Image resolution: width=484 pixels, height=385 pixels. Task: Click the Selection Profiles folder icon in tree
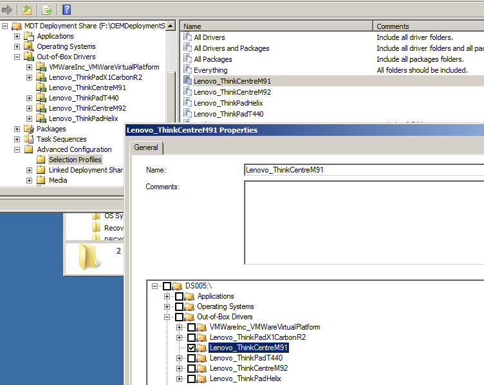tap(41, 160)
